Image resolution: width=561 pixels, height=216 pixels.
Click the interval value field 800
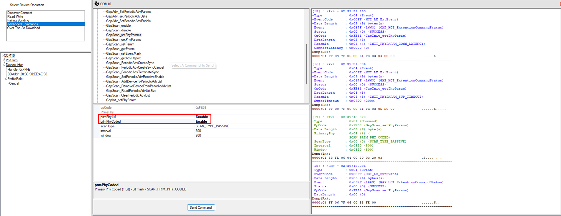click(x=198, y=131)
